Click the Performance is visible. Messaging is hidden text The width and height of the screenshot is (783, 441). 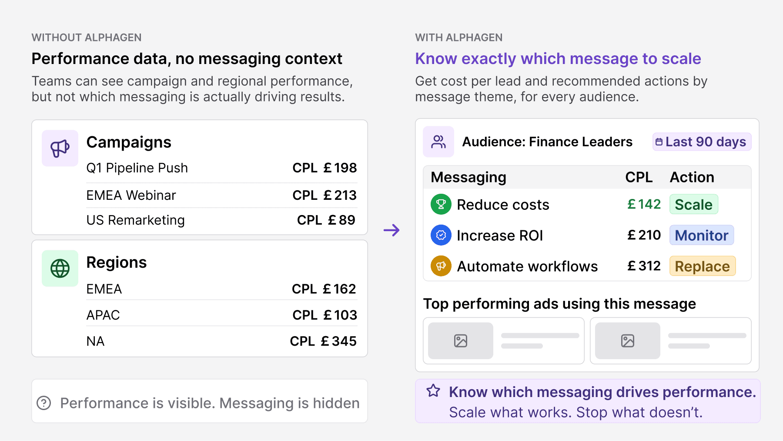point(210,403)
